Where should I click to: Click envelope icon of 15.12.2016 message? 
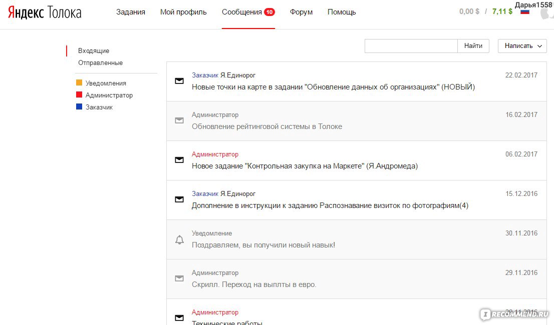tap(179, 199)
